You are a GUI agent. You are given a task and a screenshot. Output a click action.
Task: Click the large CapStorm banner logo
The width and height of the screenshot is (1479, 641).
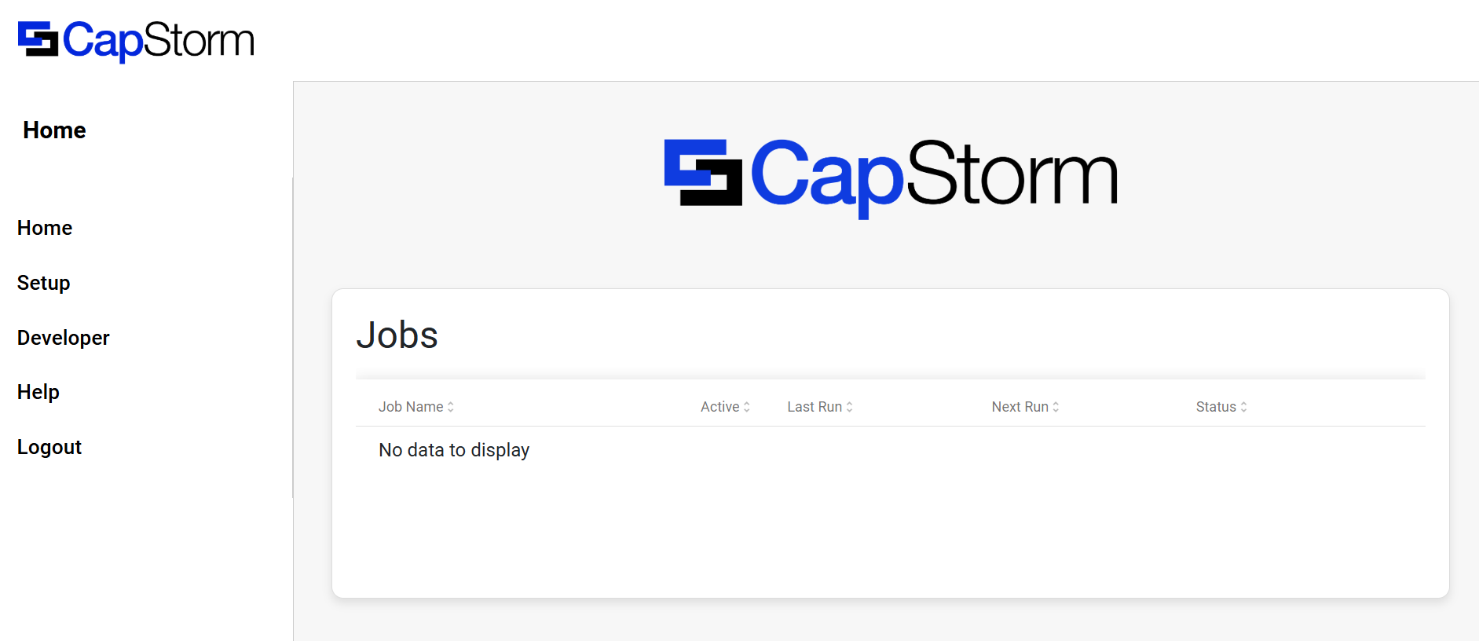(x=891, y=178)
